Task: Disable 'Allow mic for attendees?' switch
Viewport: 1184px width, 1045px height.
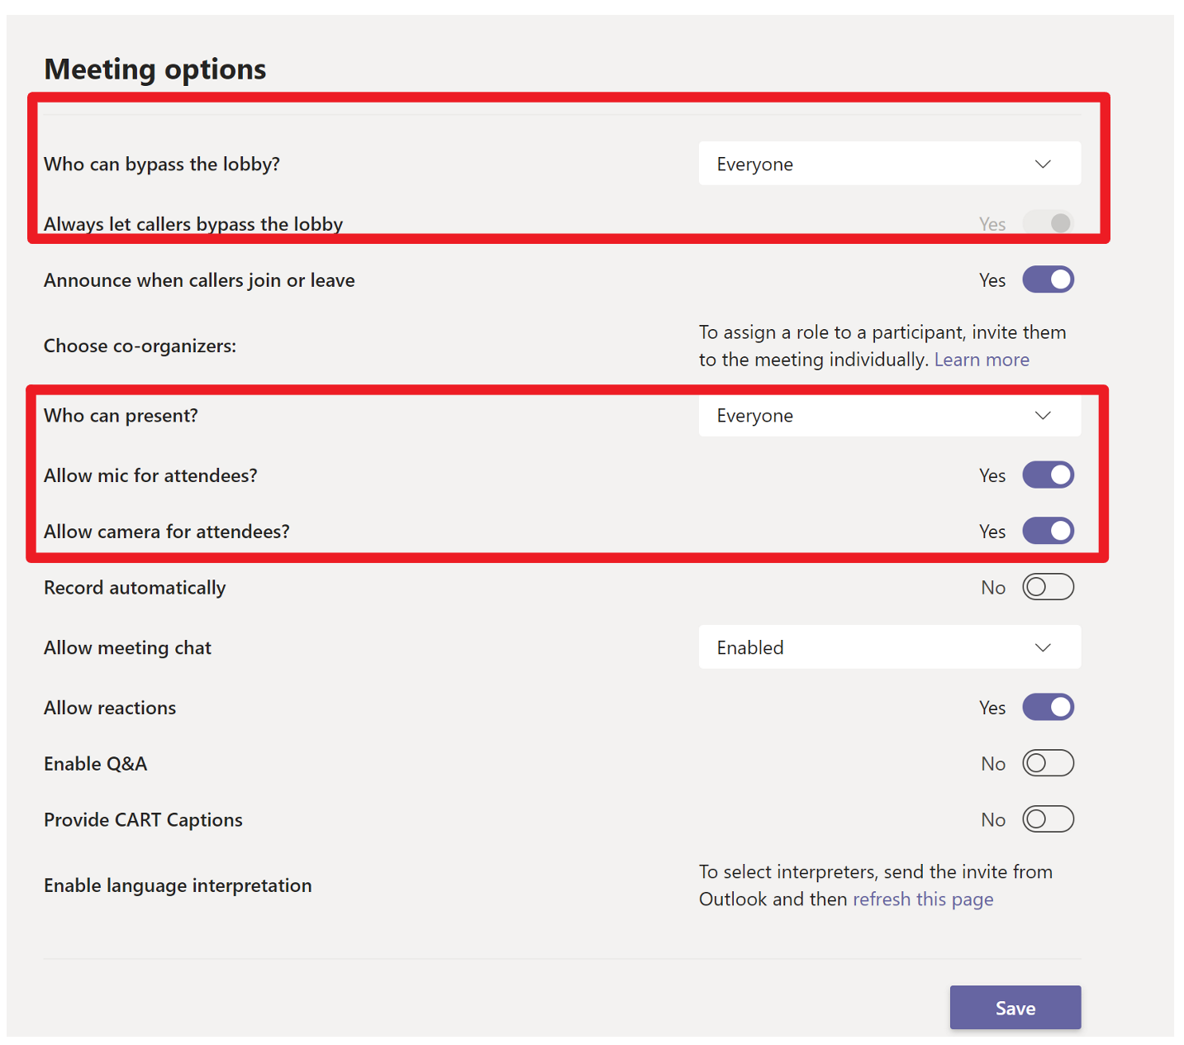Action: point(1048,475)
